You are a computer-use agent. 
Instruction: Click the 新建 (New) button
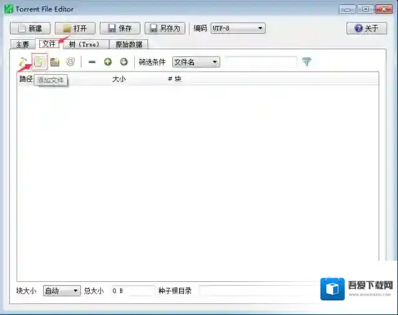tap(30, 28)
